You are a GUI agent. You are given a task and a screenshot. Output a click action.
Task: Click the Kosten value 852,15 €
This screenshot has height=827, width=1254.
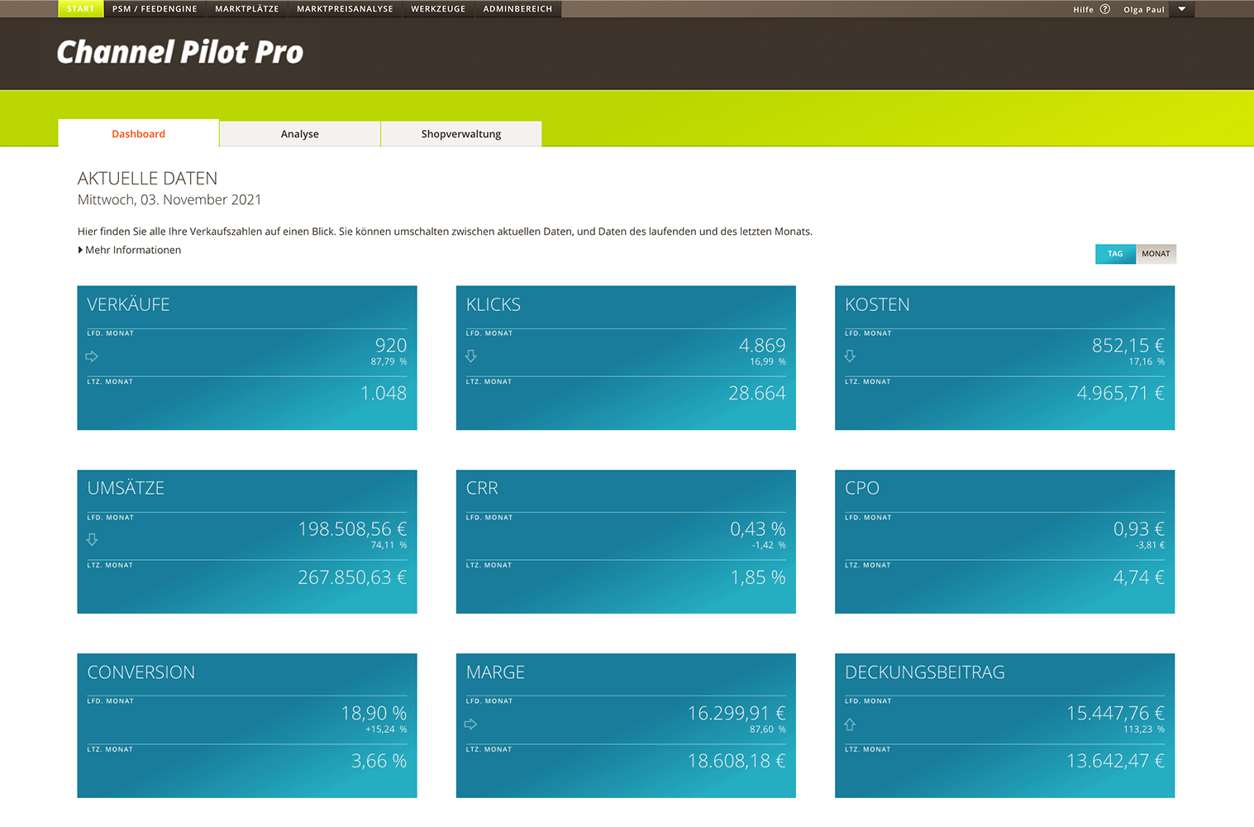(x=1128, y=345)
